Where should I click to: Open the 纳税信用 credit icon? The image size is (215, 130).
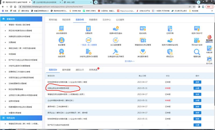coord(62,52)
